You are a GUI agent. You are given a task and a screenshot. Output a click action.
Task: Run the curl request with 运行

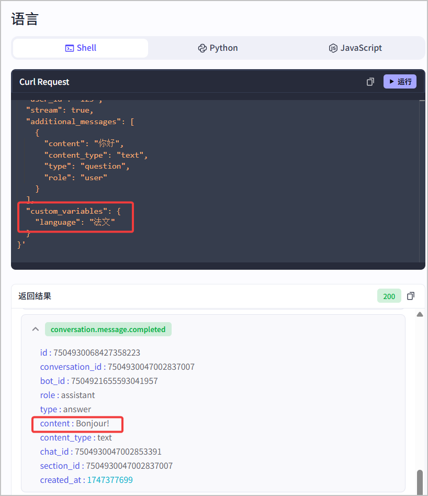click(400, 82)
